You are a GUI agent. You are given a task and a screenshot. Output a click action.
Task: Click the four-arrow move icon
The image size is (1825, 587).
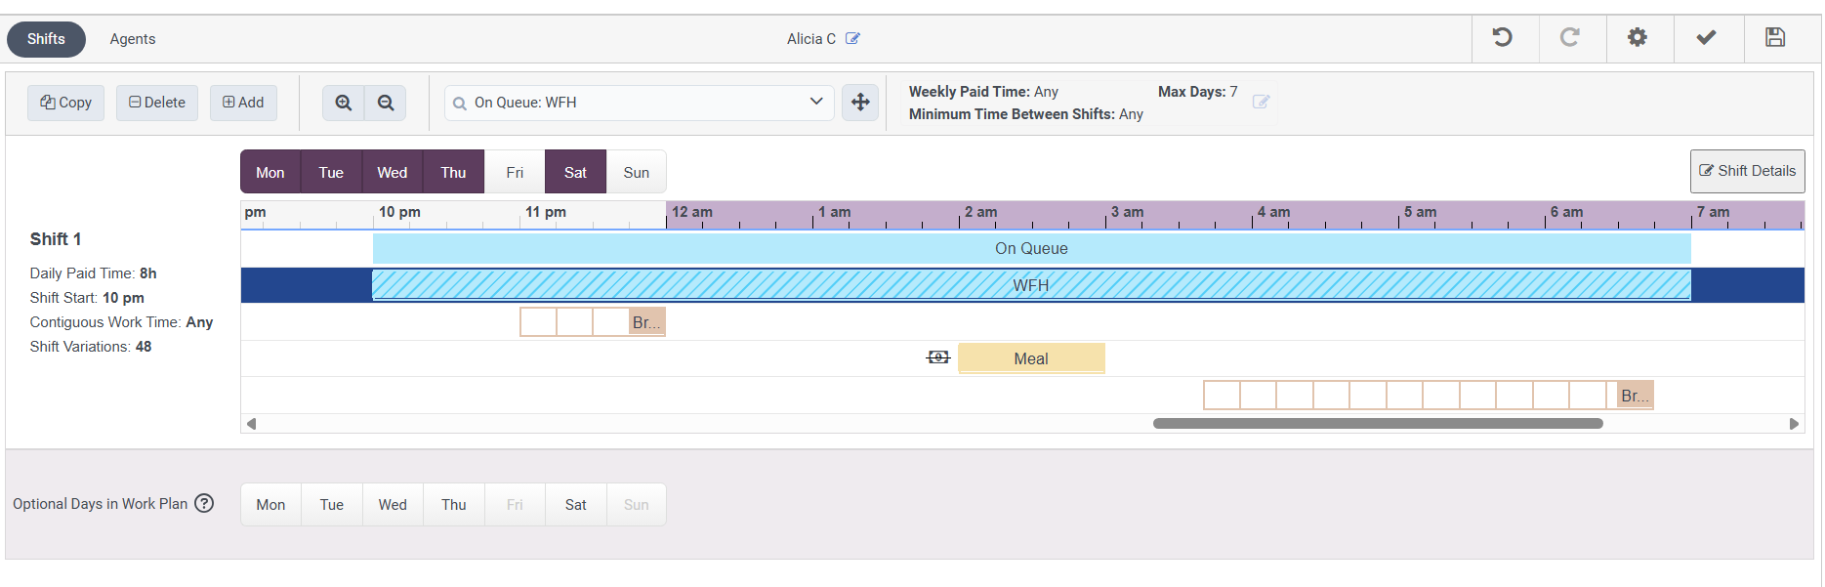860,103
